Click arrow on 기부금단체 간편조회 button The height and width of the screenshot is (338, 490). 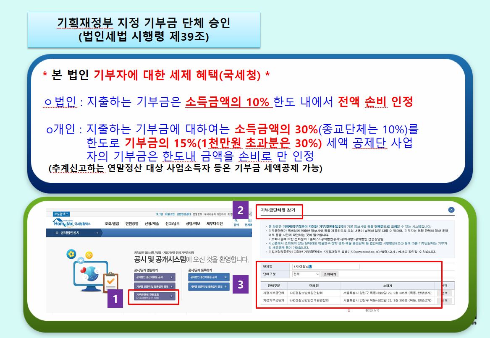pos(171,296)
